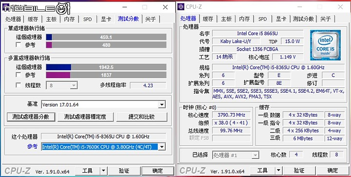Screen dimensions: 351x177
Task: Click multi-thread reference bar showing 1837
Action: [106, 75]
